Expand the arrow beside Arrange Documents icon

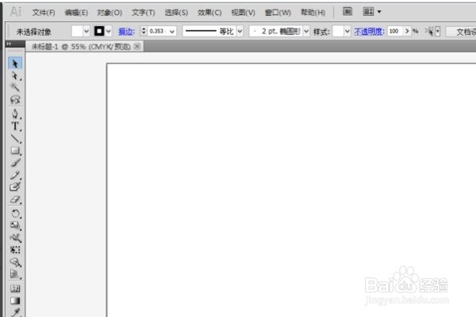[x=379, y=12]
